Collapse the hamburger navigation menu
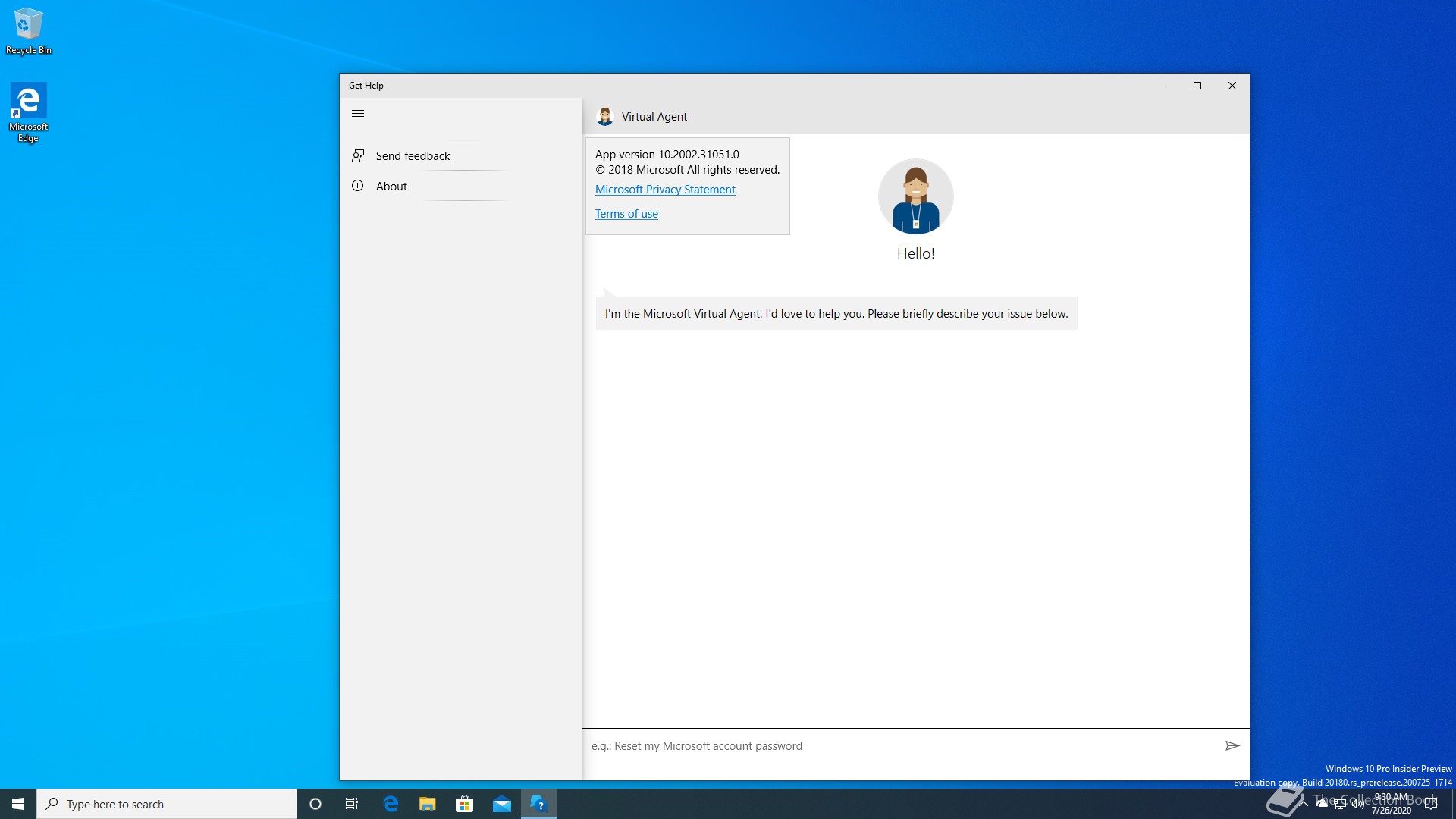The height and width of the screenshot is (819, 1456). [x=358, y=114]
